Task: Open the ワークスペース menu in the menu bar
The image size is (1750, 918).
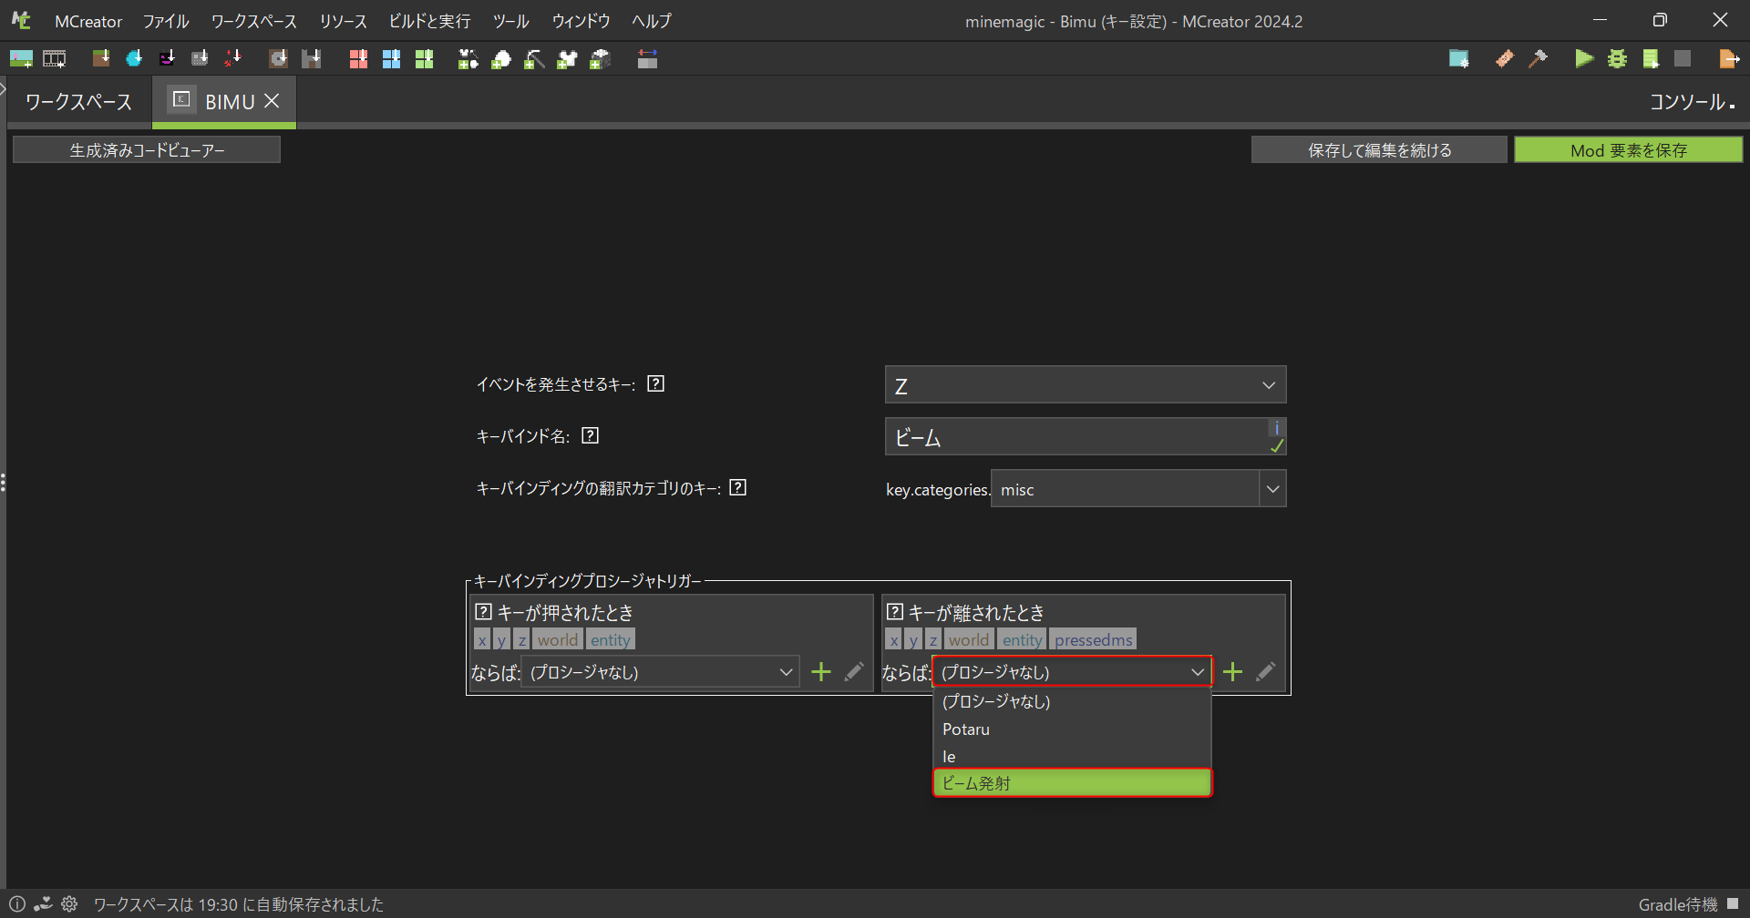Action: [x=254, y=21]
